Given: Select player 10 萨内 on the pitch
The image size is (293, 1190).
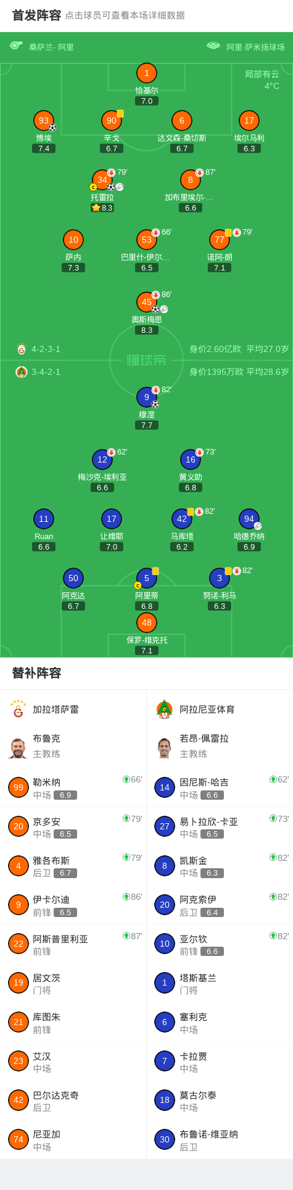Looking at the screenshot, I should click(x=73, y=240).
